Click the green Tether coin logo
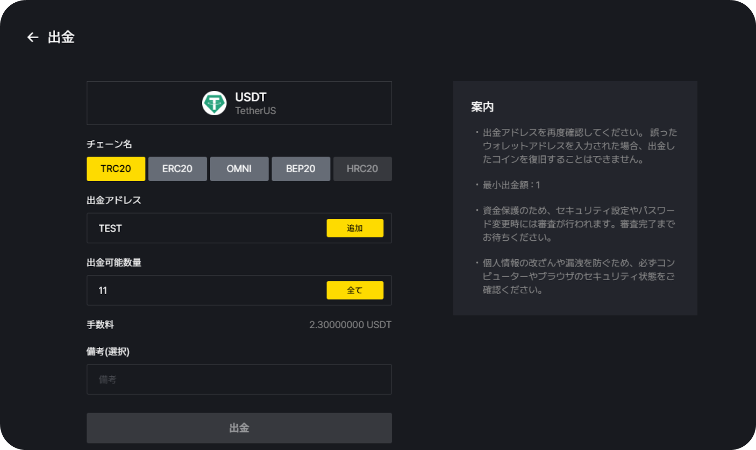 tap(214, 103)
